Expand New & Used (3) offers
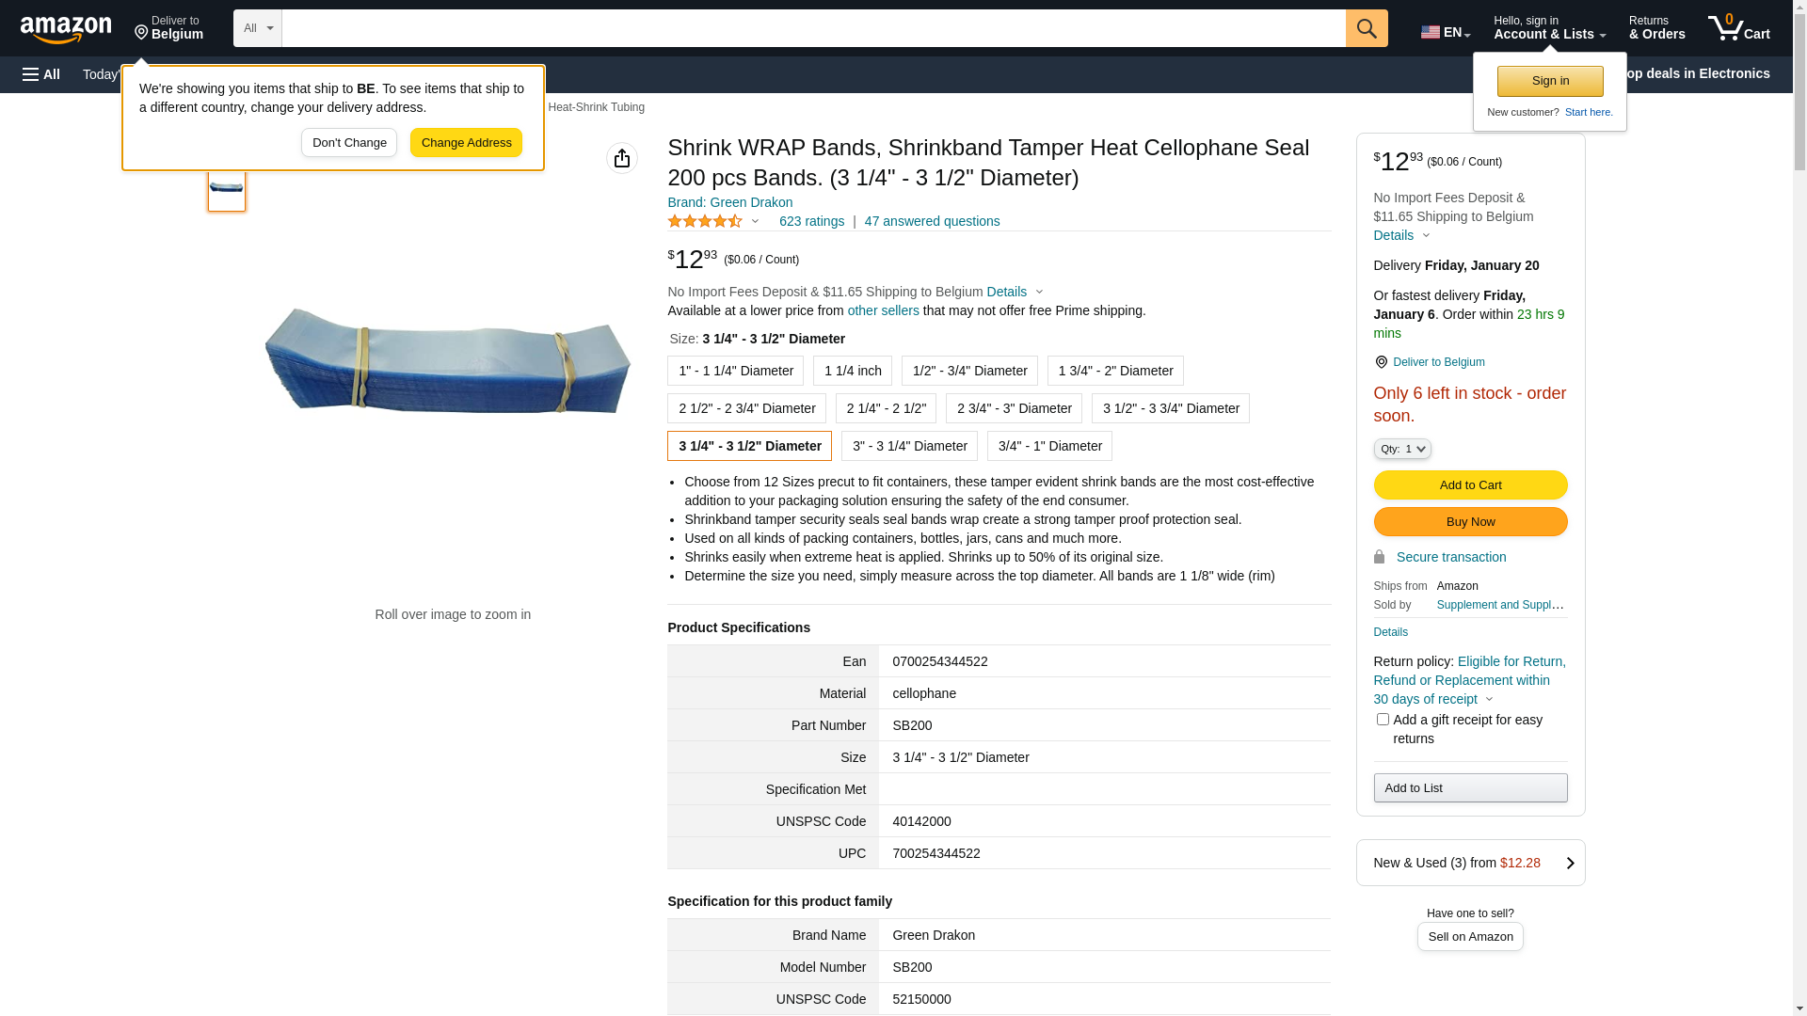Viewport: 1807px width, 1016px height. pyautogui.click(x=1470, y=863)
